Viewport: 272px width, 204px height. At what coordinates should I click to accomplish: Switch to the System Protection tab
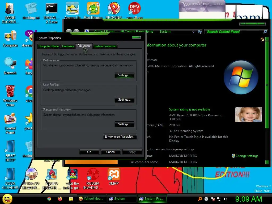click(105, 46)
